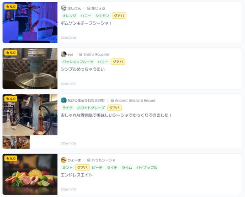Click eye's profile avatar icon
Viewport: 245px width, 197px height.
[64, 54]
